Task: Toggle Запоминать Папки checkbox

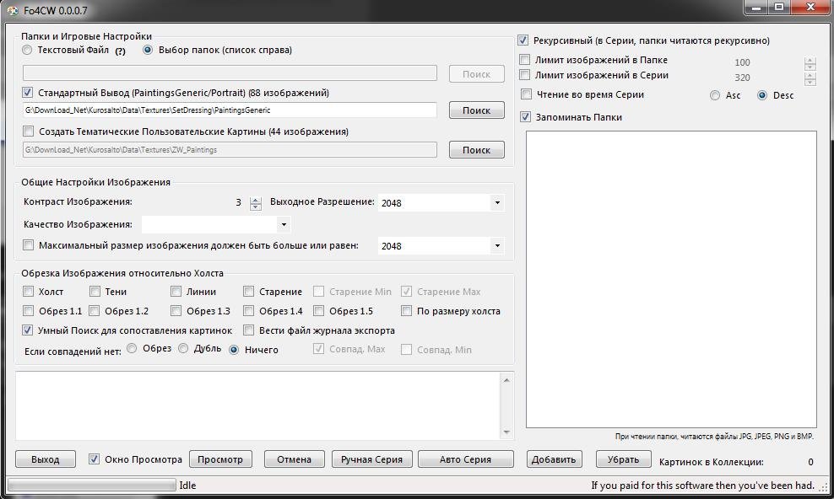Action: pos(526,117)
